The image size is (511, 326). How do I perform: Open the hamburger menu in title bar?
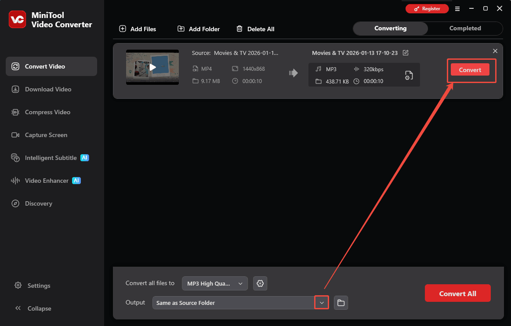click(x=457, y=9)
